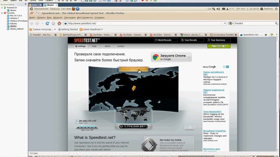This screenshot has width=280, height=157.
Task: Close the VMware sidebar panel
Action: [25, 4]
